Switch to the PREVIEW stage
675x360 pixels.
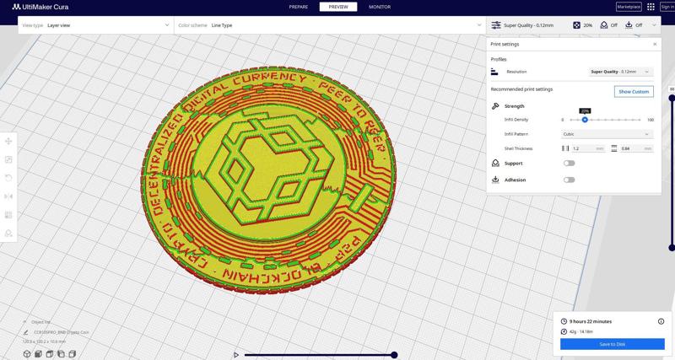[x=338, y=7]
